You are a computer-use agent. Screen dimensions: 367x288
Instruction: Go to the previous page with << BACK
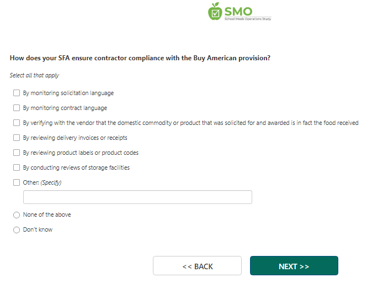coord(197,266)
